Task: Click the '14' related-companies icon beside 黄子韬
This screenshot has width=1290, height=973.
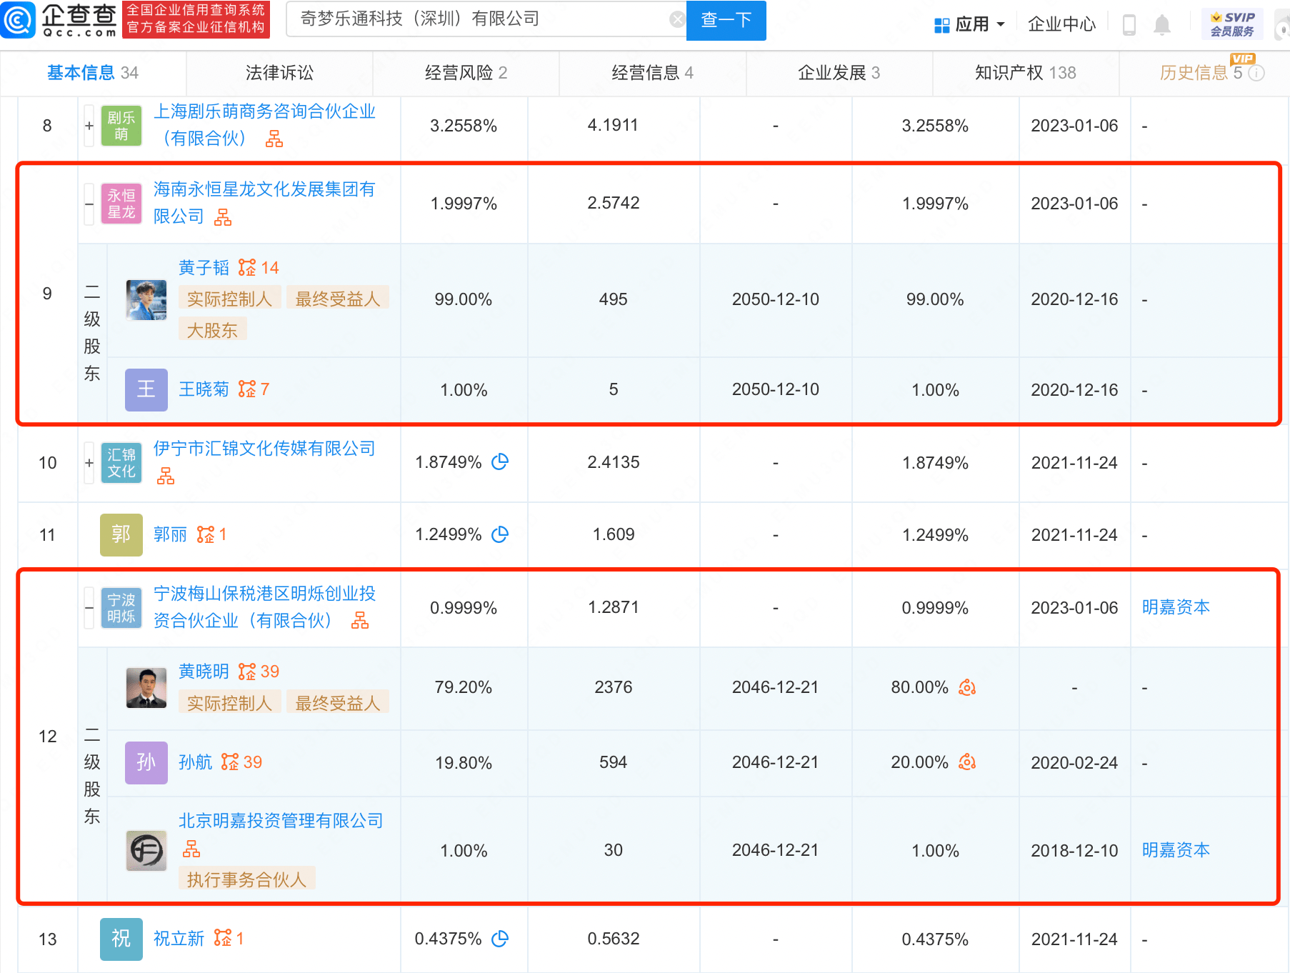Action: [x=249, y=267]
